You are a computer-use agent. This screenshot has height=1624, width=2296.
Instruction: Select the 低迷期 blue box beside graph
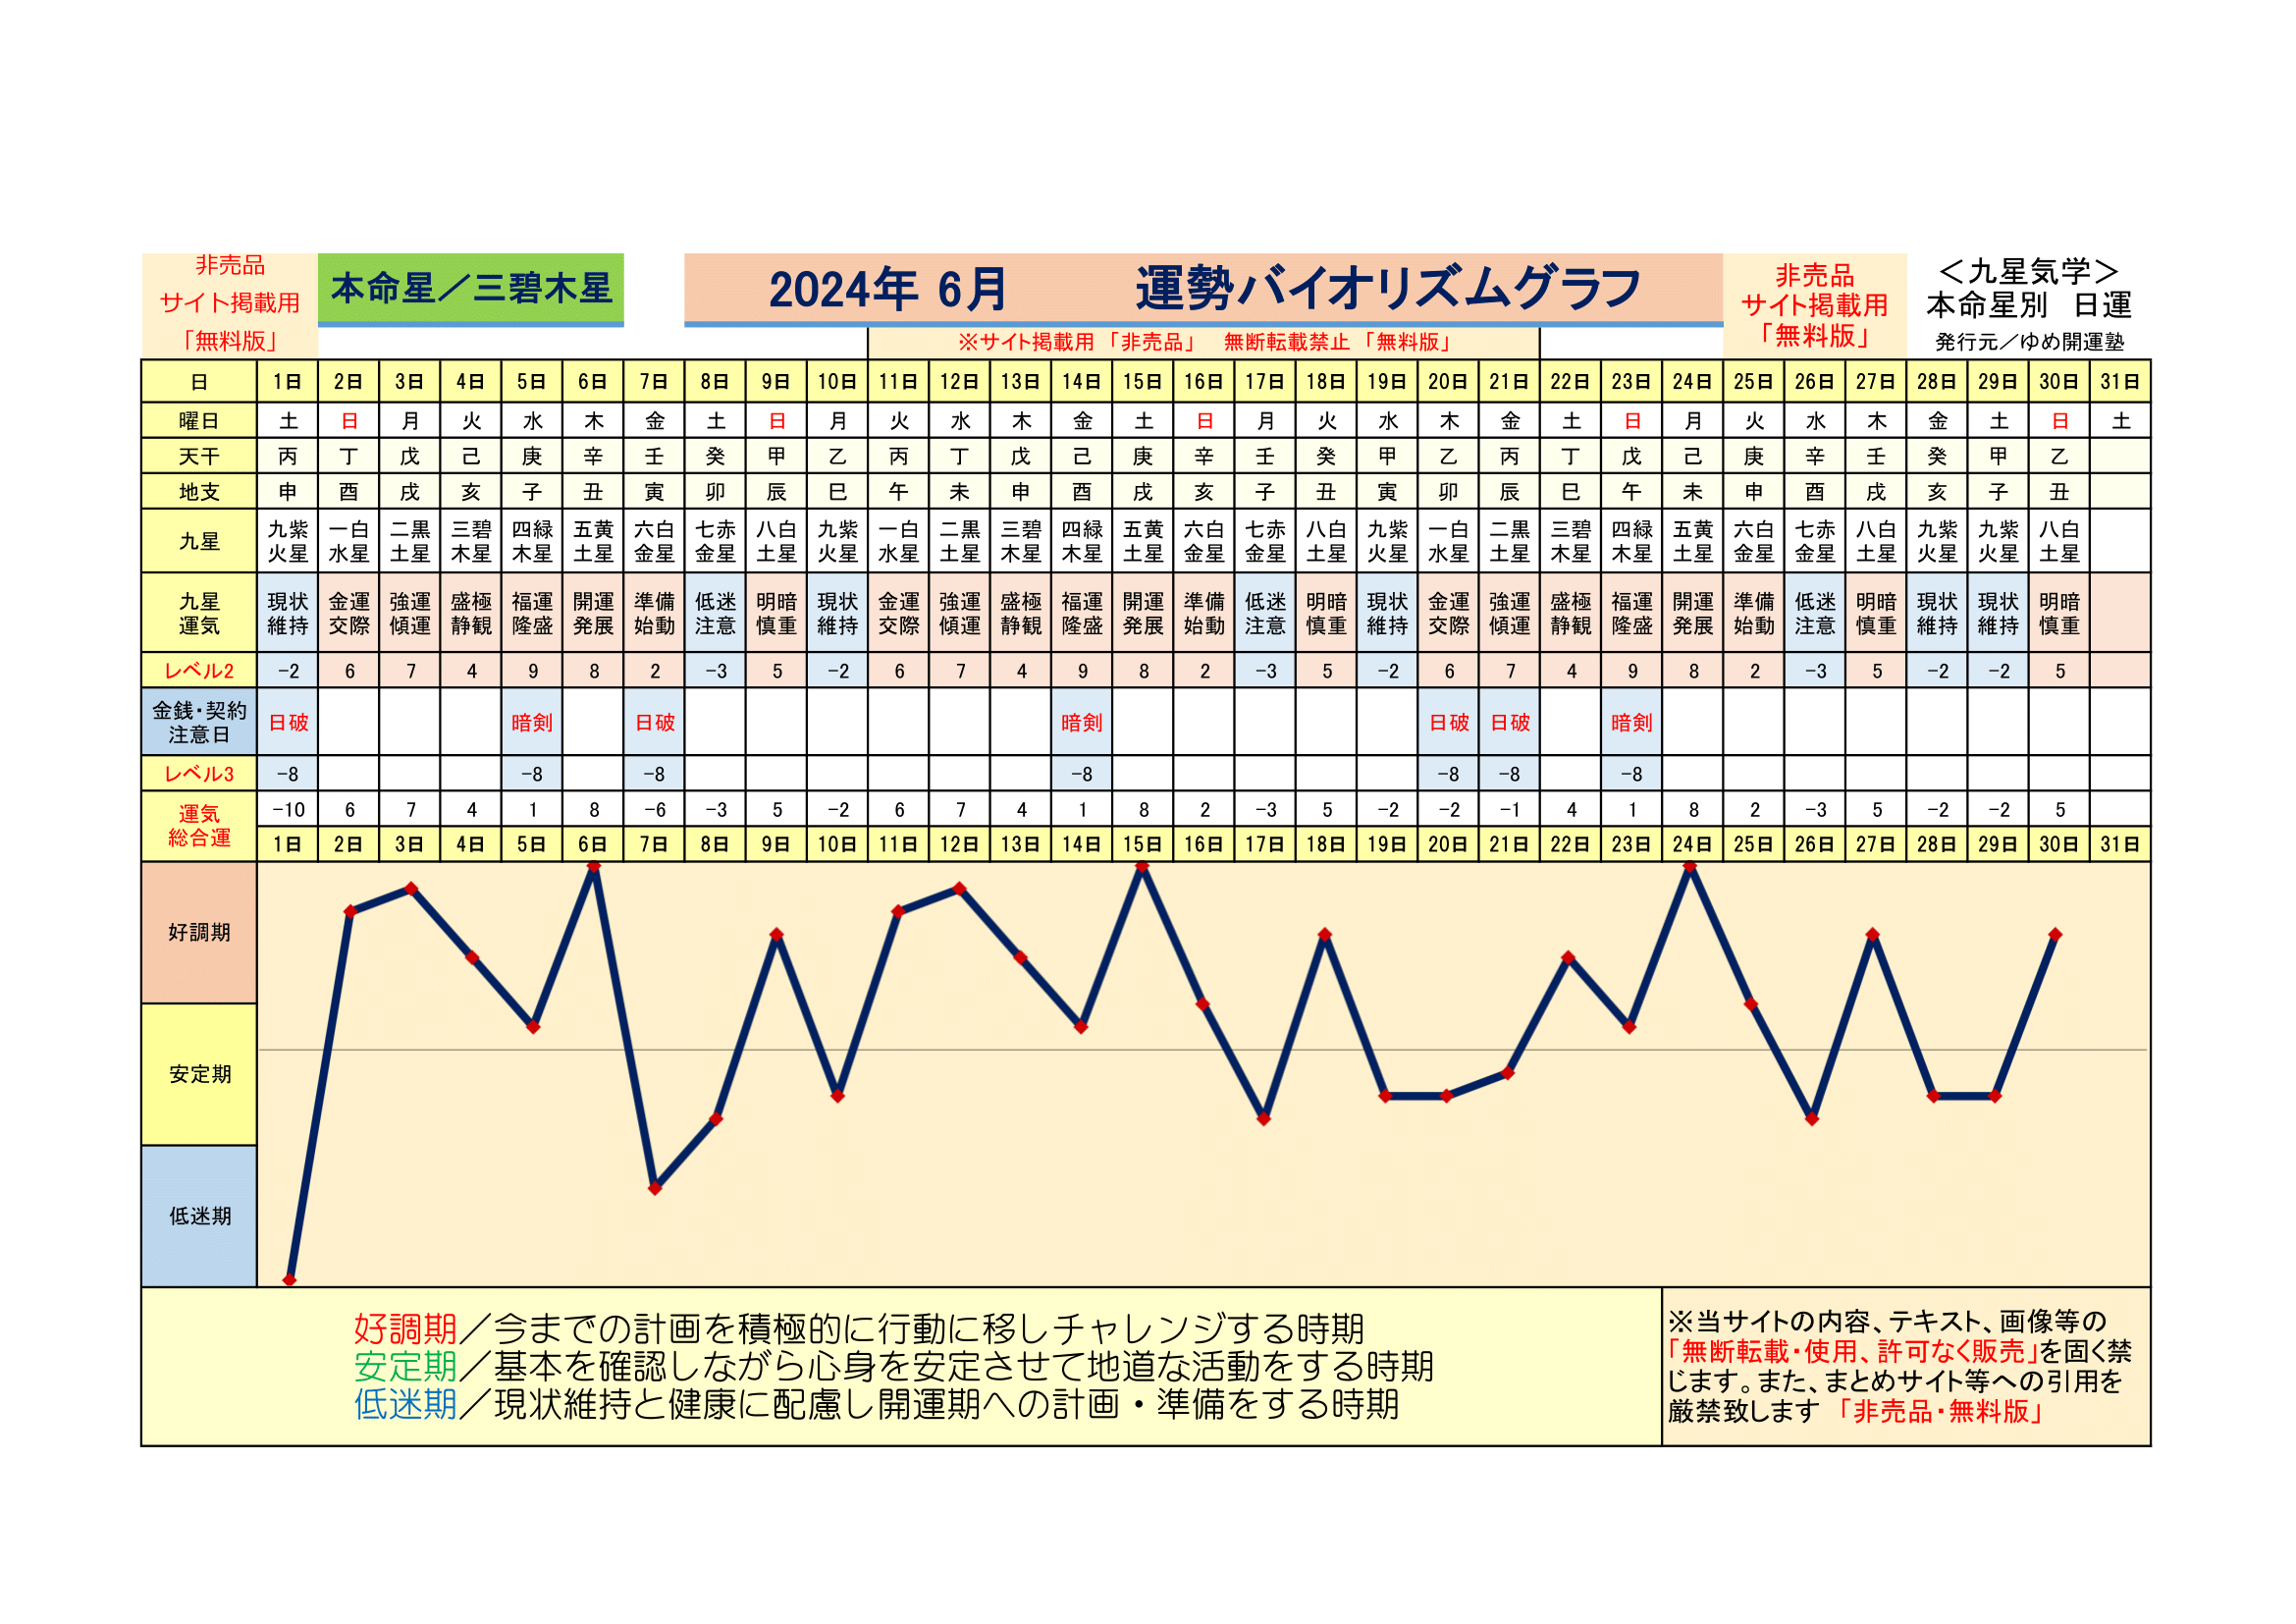[199, 1216]
